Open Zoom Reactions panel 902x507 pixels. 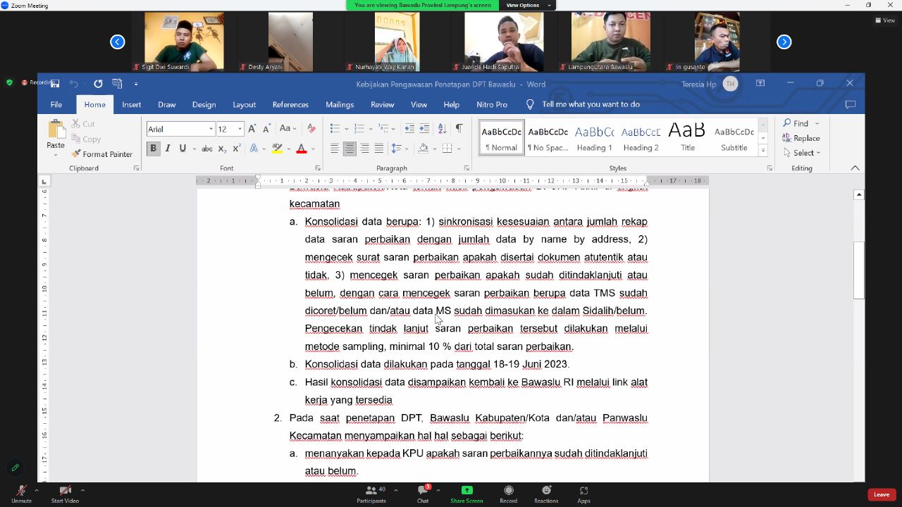(x=546, y=494)
